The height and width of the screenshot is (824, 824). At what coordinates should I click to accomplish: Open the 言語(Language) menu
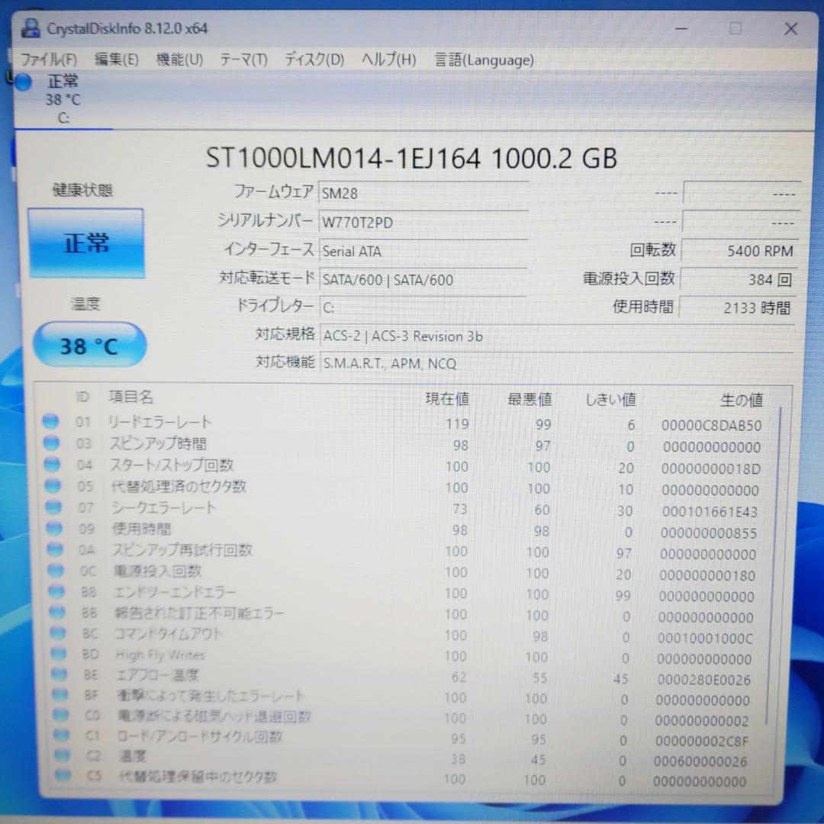click(483, 60)
